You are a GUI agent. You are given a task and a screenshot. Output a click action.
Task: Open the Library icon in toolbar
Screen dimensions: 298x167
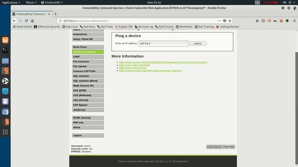coord(257,21)
